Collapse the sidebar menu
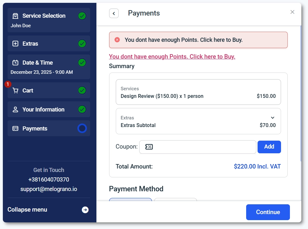Viewport: 308px width, 229px height. pyautogui.click(x=27, y=210)
